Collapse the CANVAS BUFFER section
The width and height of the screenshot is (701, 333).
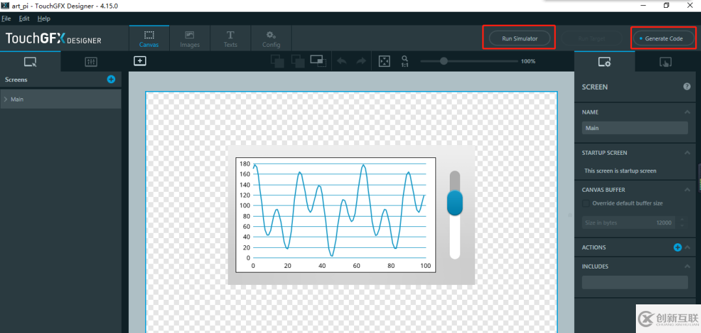point(687,190)
